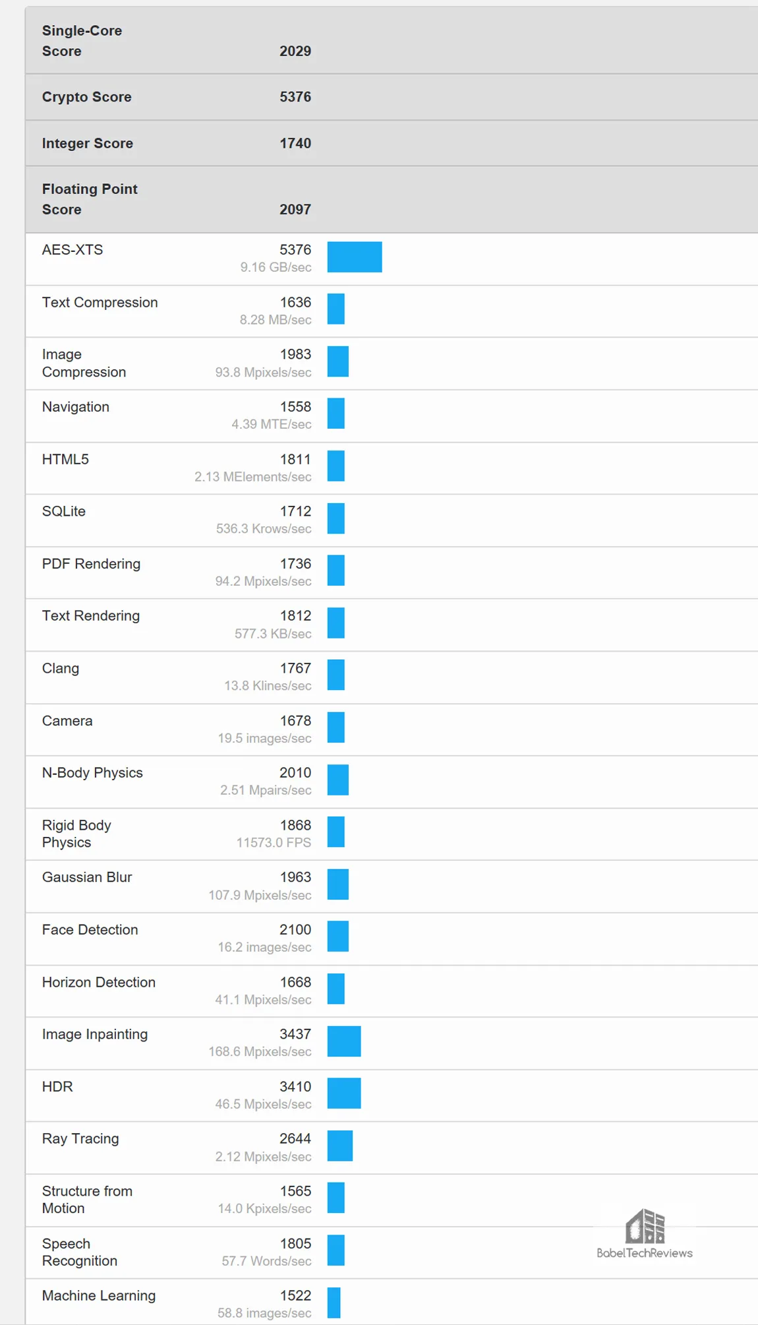The width and height of the screenshot is (758, 1325).
Task: Click the Text Compression label
Action: coord(100,302)
